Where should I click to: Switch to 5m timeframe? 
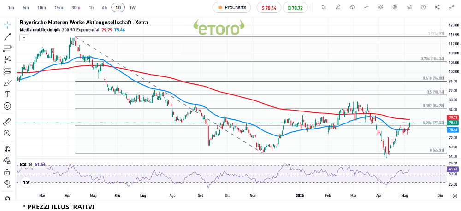(26, 8)
